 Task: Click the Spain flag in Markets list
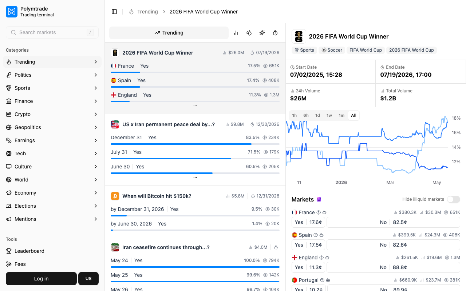295,235
